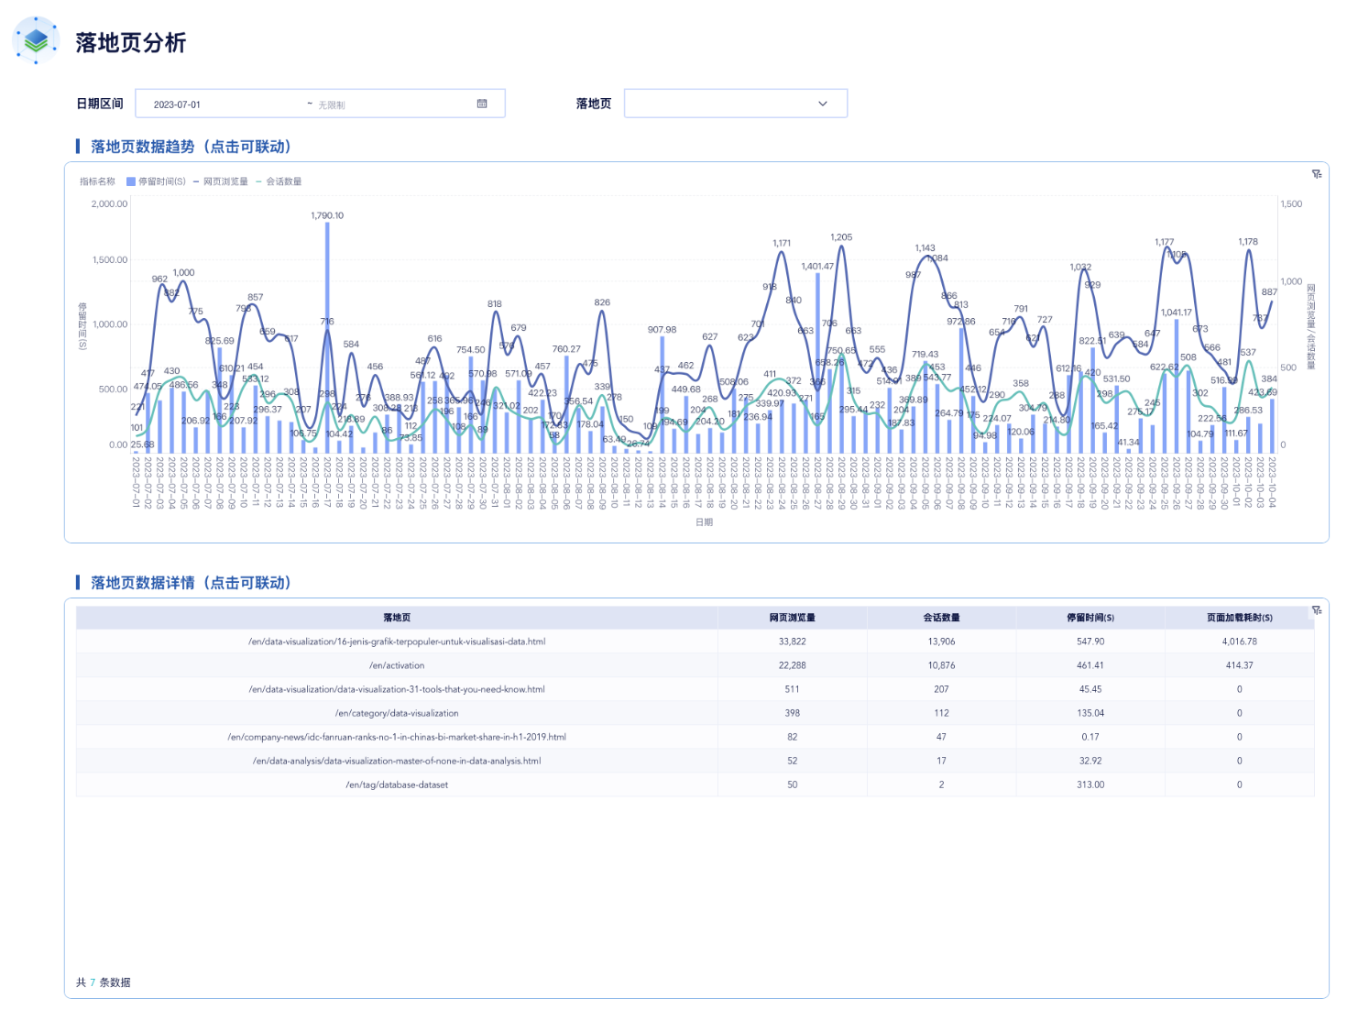Click the layered-stack dashboard logo icon

click(36, 40)
